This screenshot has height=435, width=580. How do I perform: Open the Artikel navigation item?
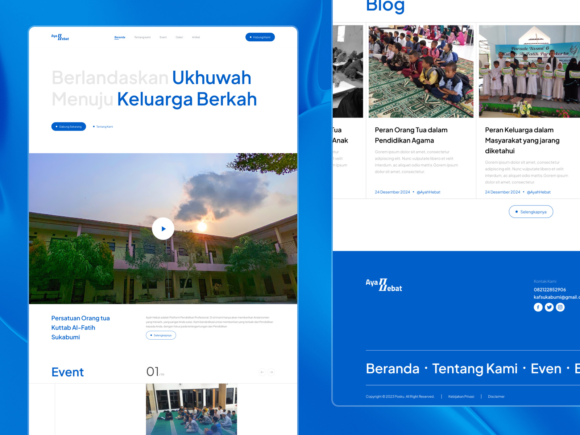pyautogui.click(x=196, y=37)
